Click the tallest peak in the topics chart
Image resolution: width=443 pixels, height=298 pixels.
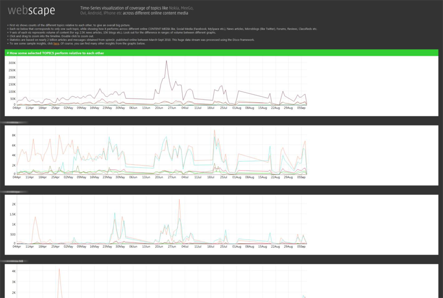[x=166, y=60]
